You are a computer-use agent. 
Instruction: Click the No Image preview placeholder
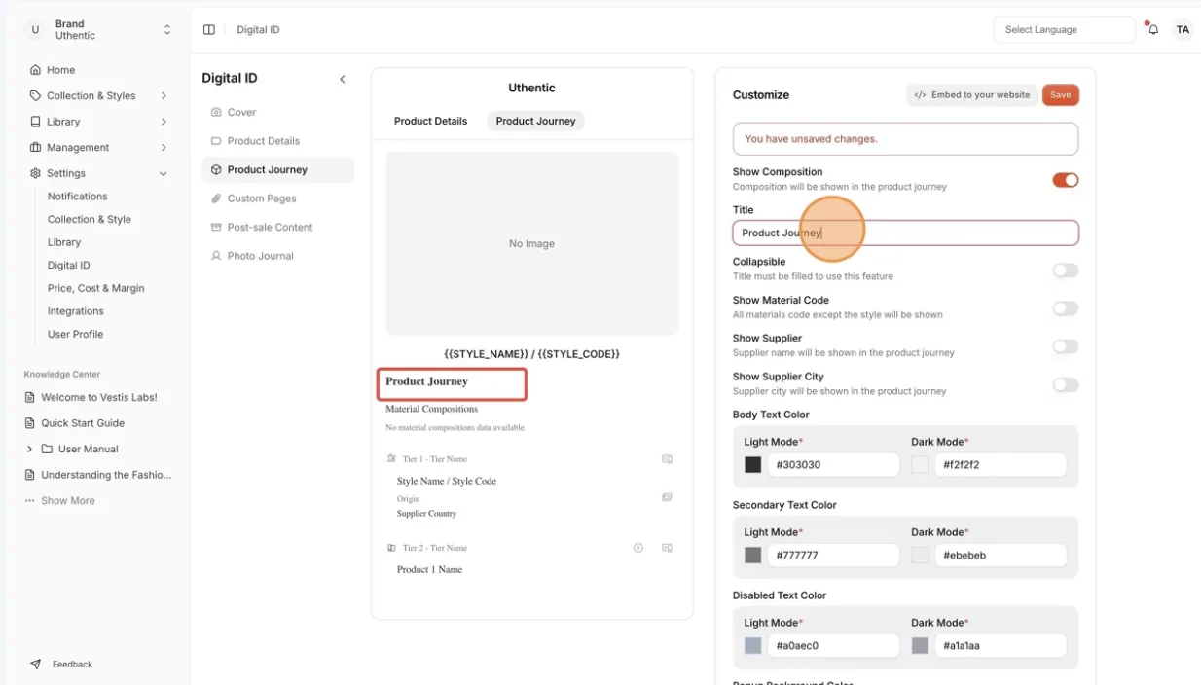pos(531,243)
